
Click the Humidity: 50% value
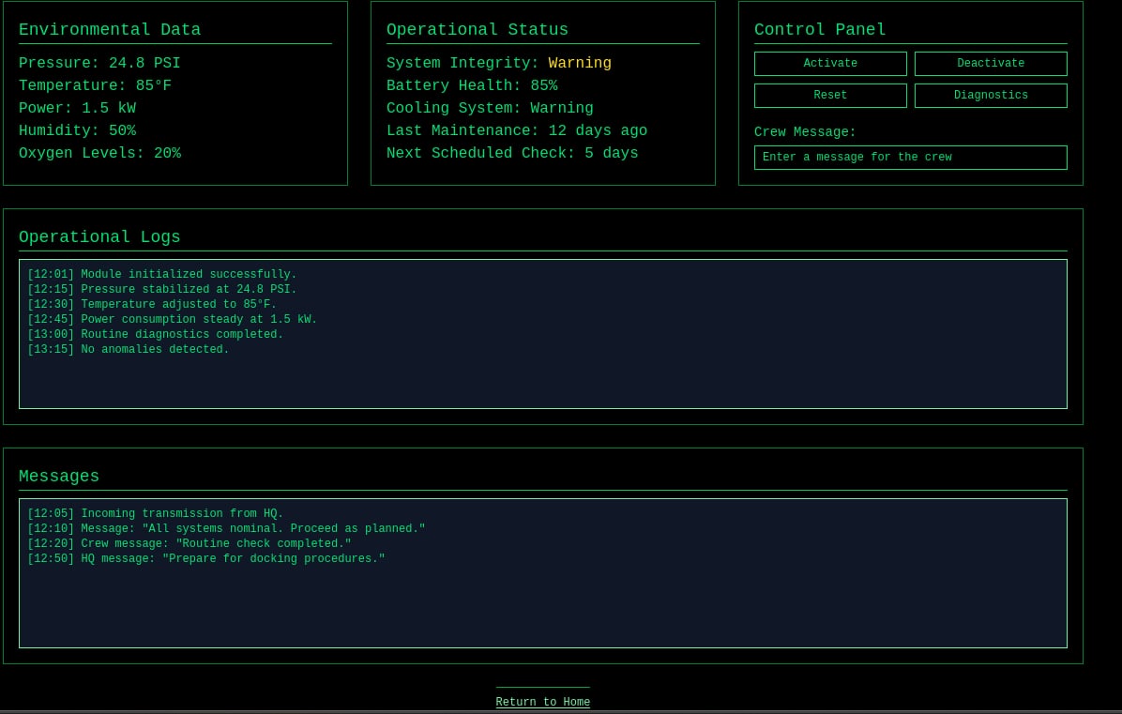click(x=77, y=131)
